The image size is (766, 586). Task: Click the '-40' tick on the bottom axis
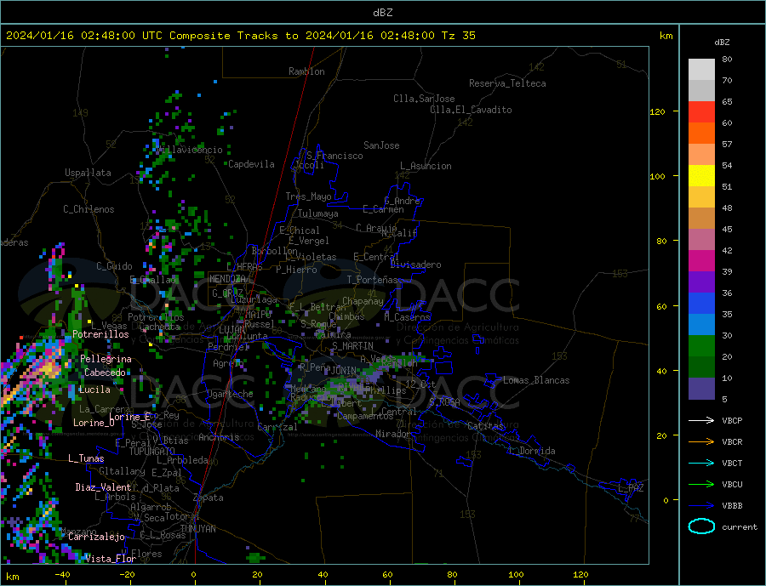point(62,575)
